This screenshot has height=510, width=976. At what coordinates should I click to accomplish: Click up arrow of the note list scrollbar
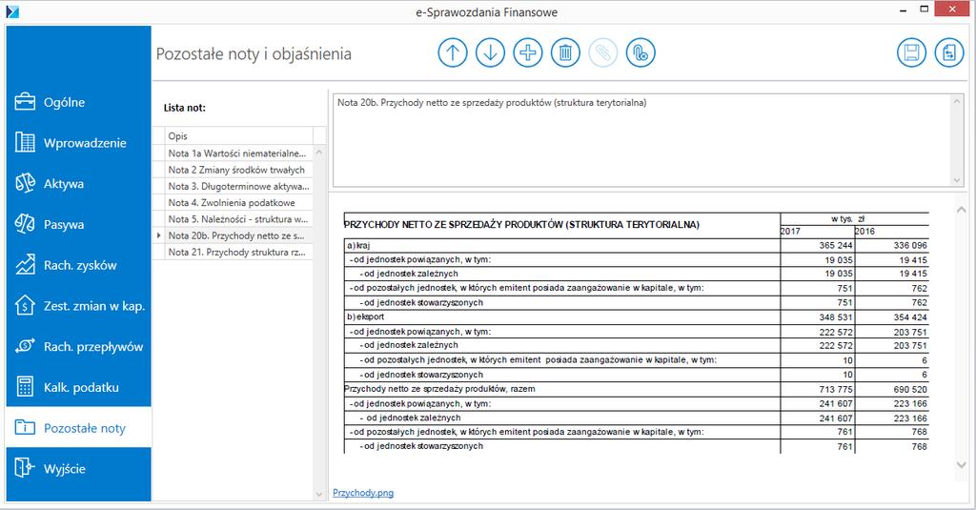coord(319,153)
